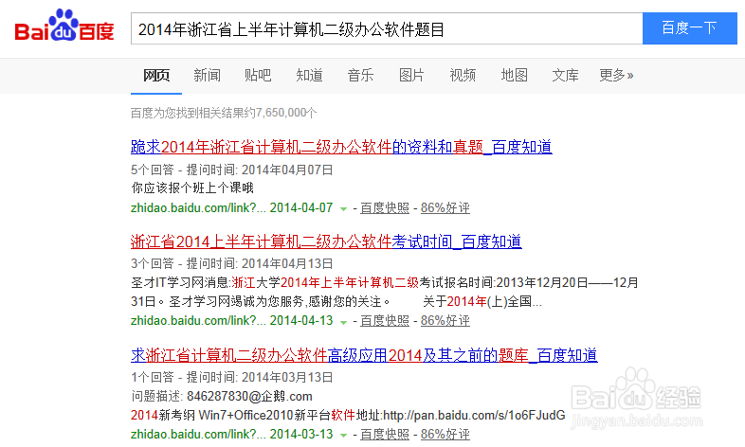The width and height of the screenshot is (745, 447).
Task: Expand the 更多» menu
Action: (616, 75)
